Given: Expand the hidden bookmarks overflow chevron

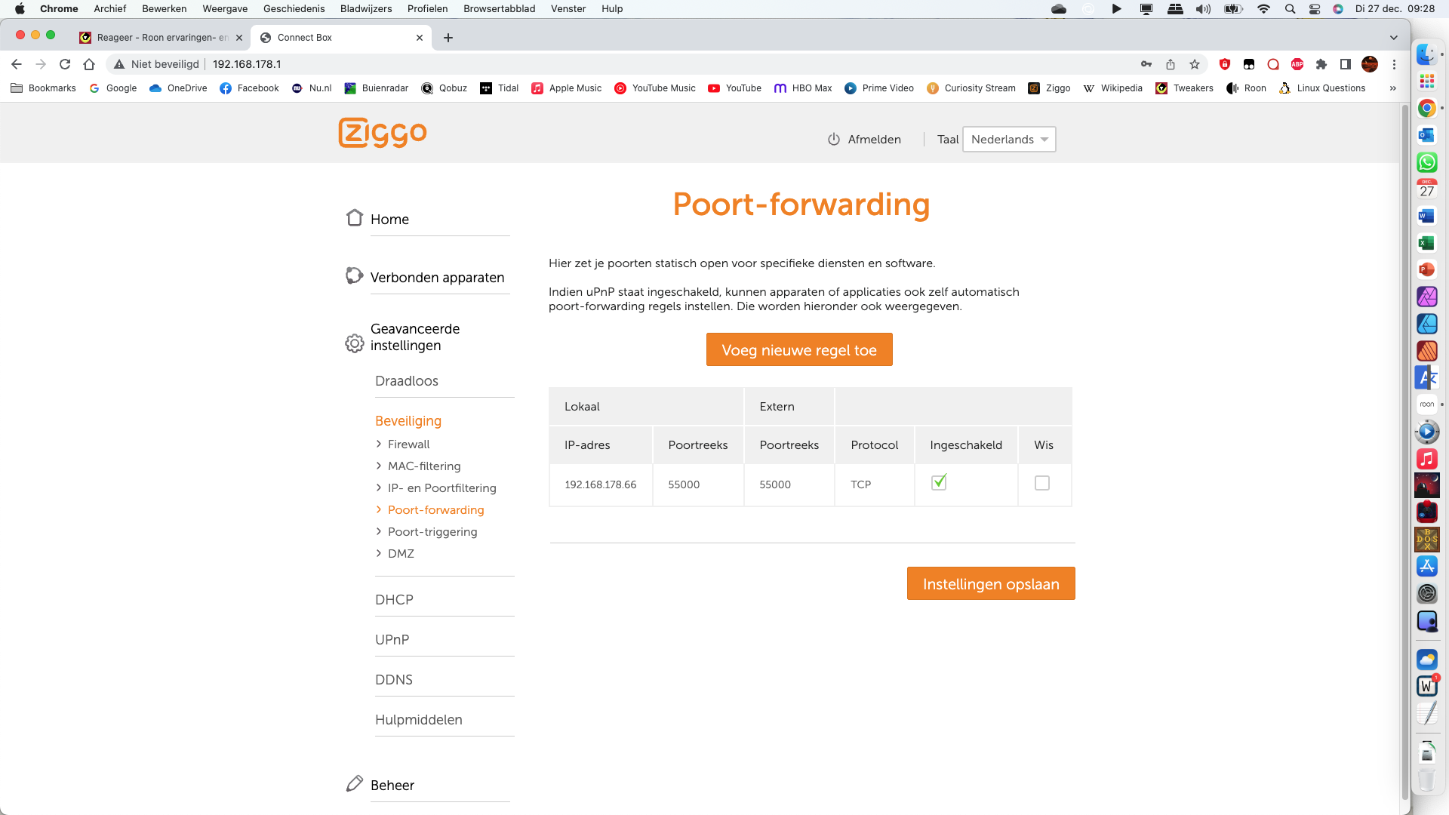Looking at the screenshot, I should coord(1392,88).
